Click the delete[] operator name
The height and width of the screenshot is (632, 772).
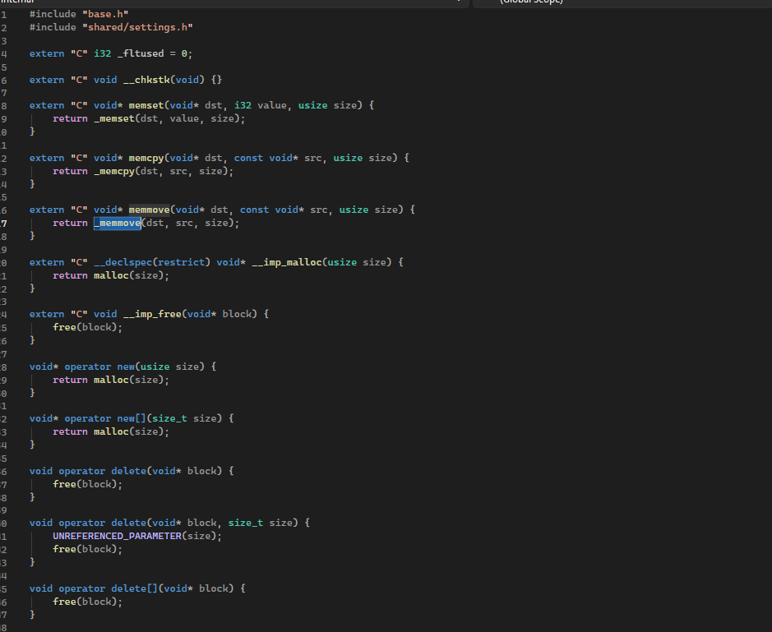click(x=135, y=588)
